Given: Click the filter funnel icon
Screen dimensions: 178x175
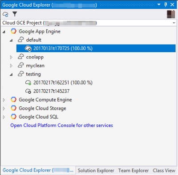Looking at the screenshot, I should point(15,14).
